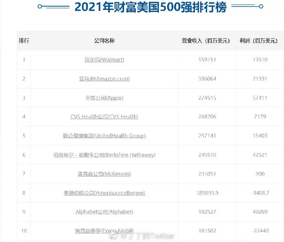Select AmerisourceBergen revenue value 189893.9
The image size is (284, 242).
point(207,193)
